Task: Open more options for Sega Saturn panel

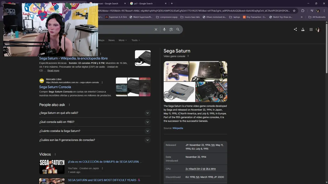Action: pos(188,56)
